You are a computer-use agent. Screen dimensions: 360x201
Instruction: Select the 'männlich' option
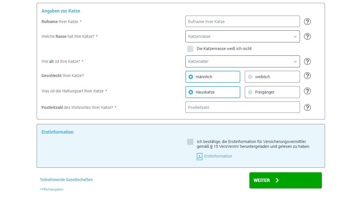[x=213, y=76]
